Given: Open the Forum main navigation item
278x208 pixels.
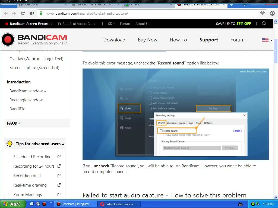Looking at the screenshot, I should point(237,40).
